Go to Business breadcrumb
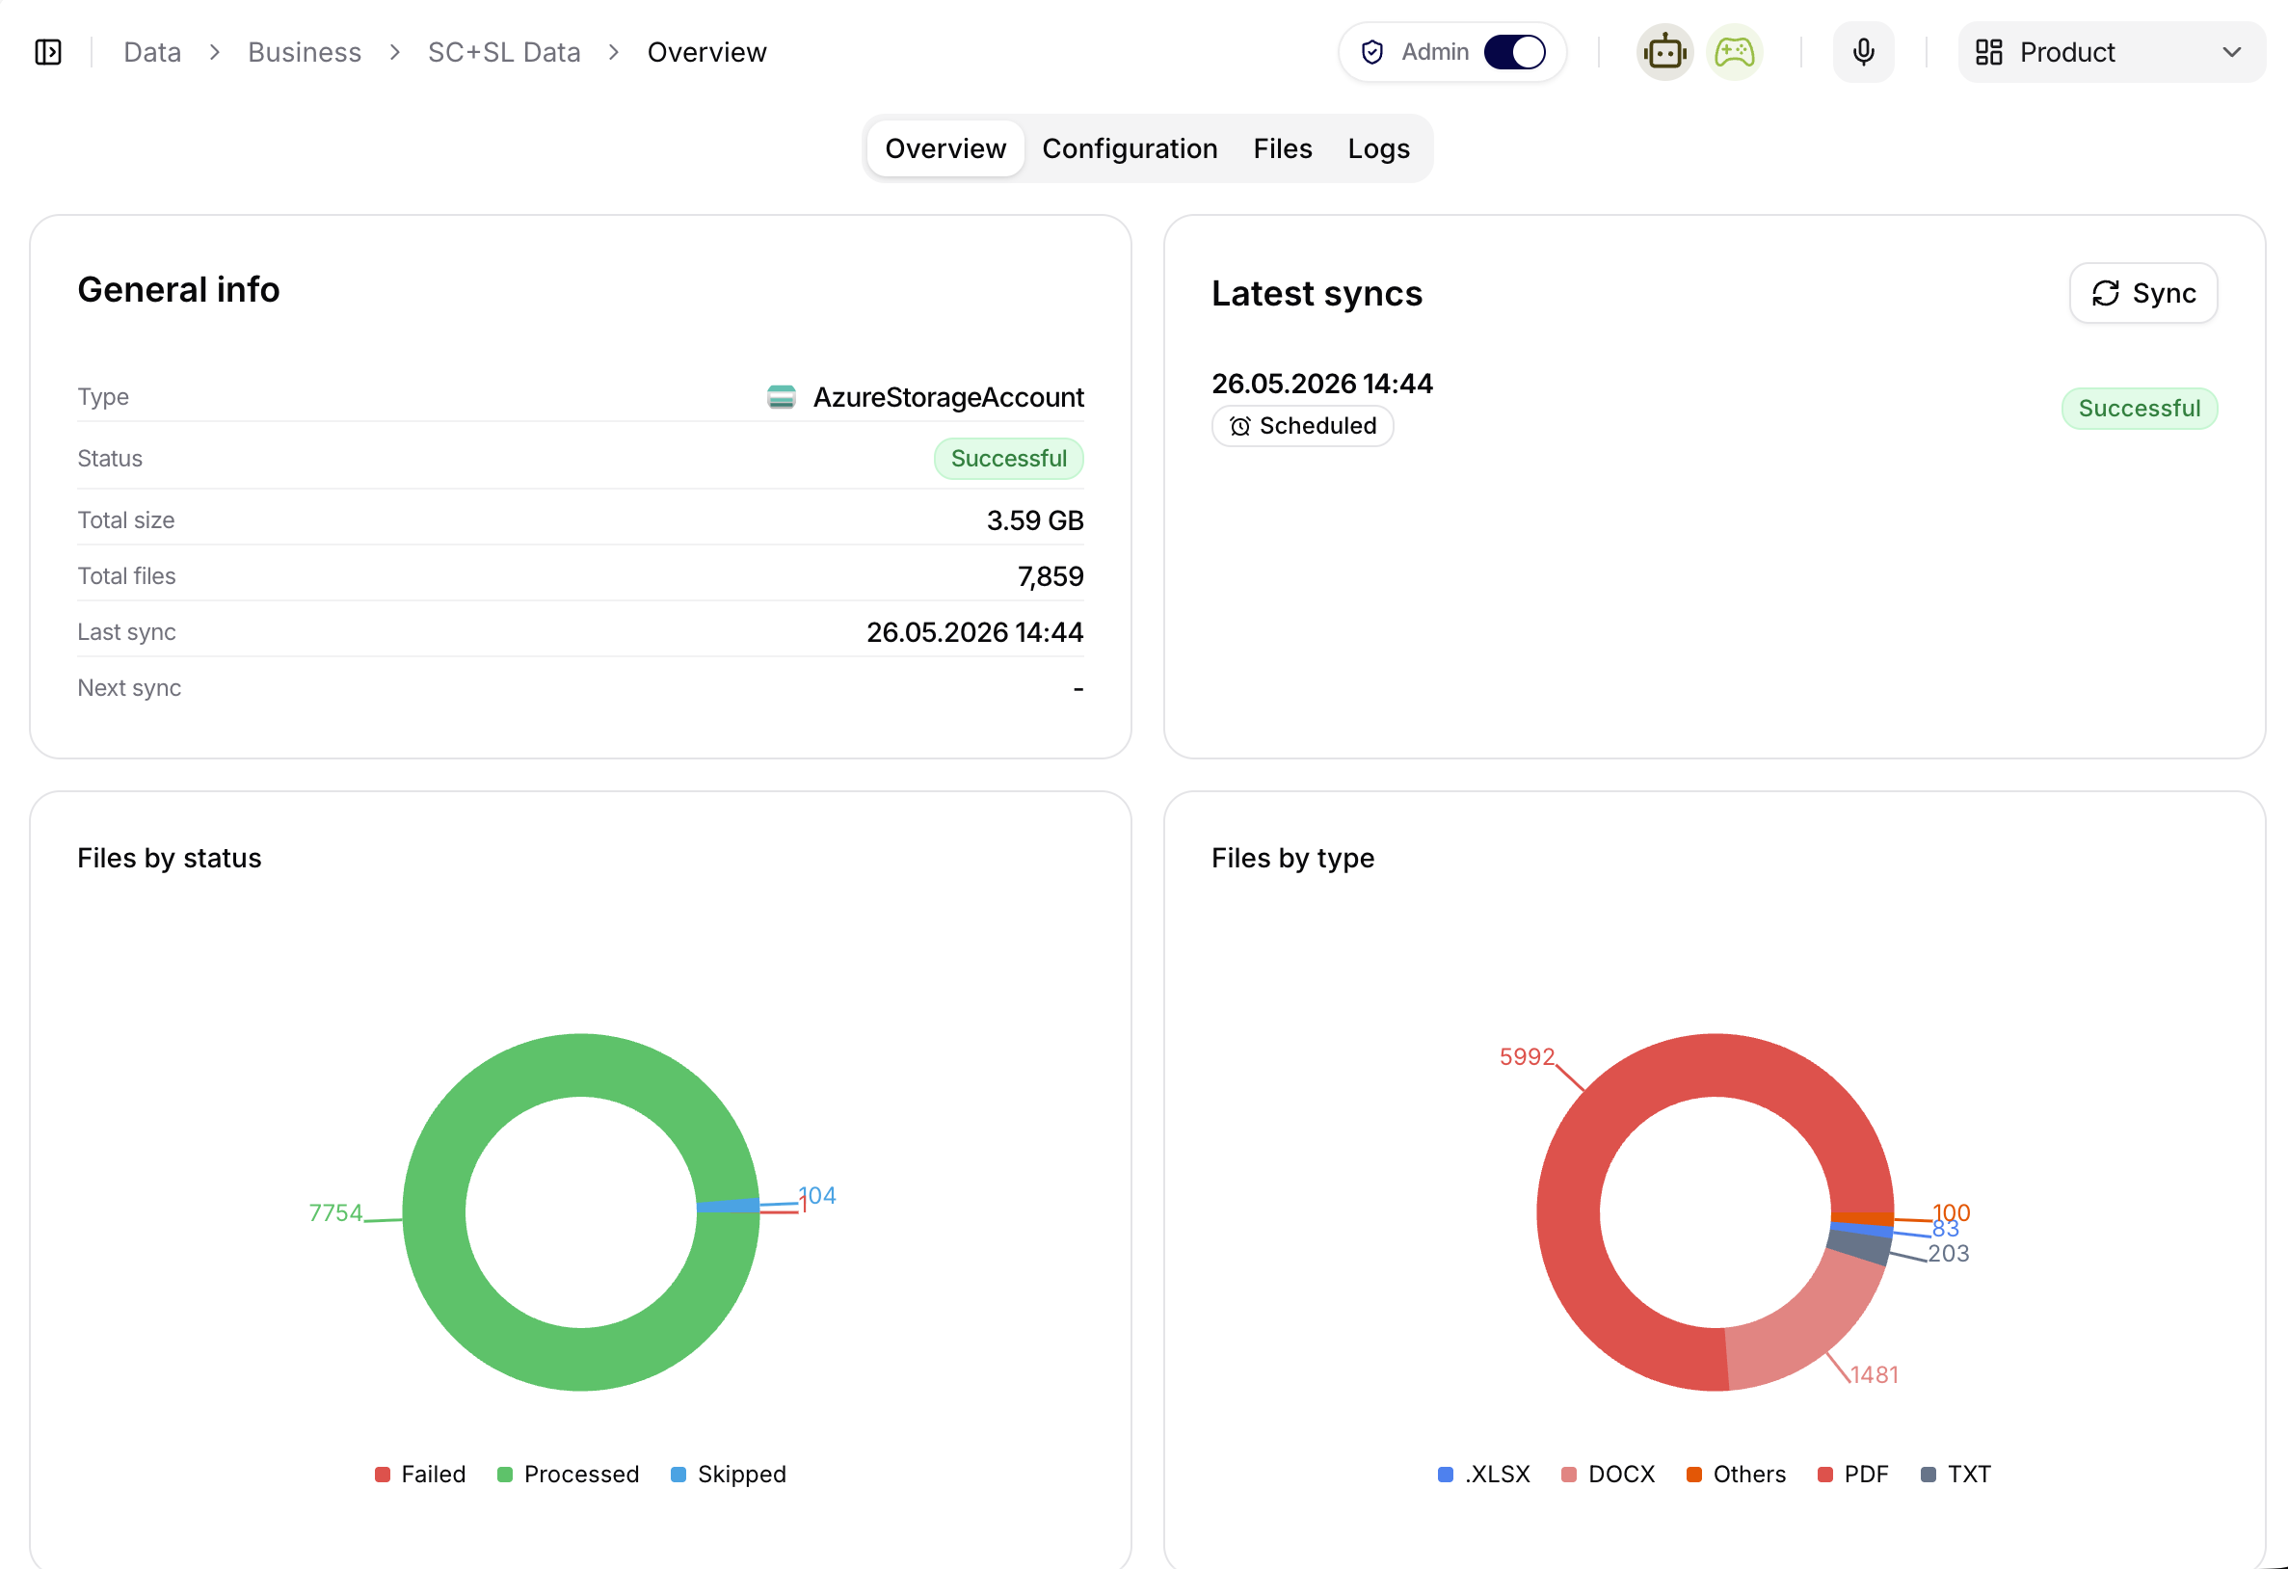The width and height of the screenshot is (2288, 1569). [305, 52]
